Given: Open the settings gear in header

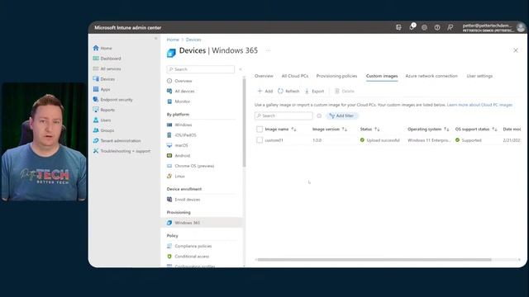Looking at the screenshot, I should click(x=424, y=27).
